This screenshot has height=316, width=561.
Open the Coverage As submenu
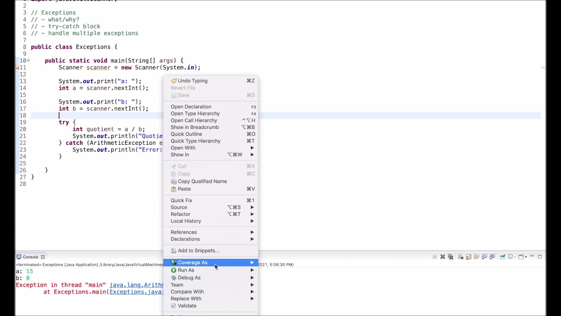(211, 262)
